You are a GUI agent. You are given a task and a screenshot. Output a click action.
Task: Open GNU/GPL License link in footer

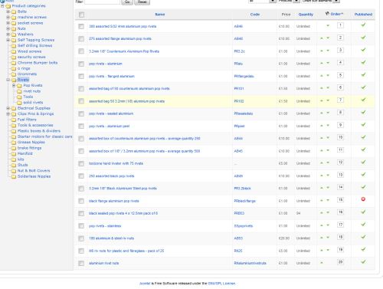coord(221,284)
